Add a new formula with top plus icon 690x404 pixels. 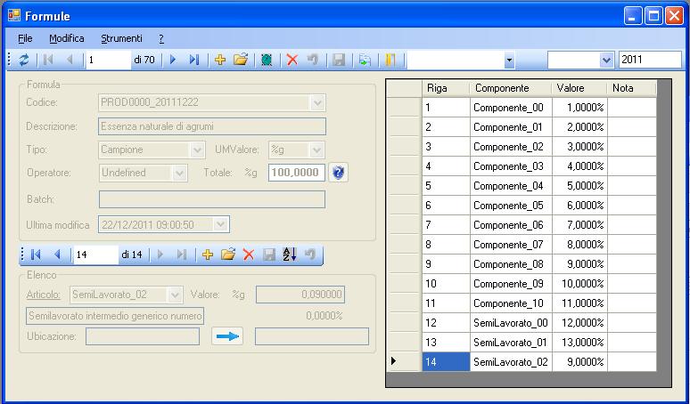(x=220, y=60)
